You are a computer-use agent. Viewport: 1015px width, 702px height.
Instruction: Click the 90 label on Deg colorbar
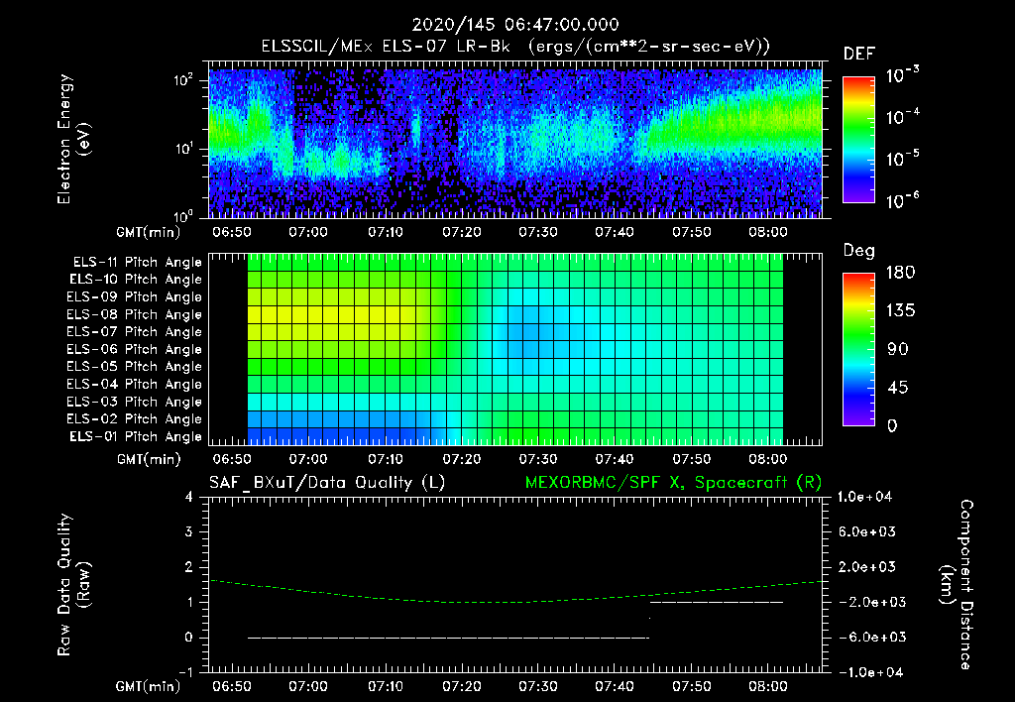tap(898, 349)
